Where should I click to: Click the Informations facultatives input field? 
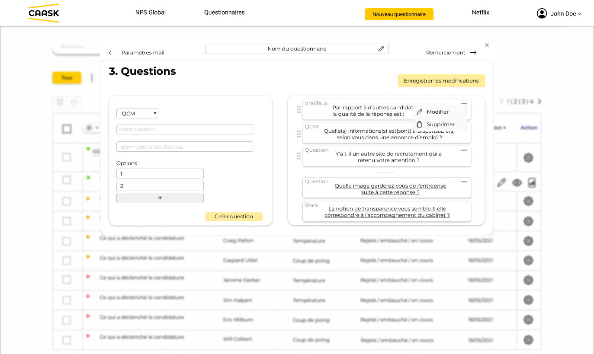[185, 147]
